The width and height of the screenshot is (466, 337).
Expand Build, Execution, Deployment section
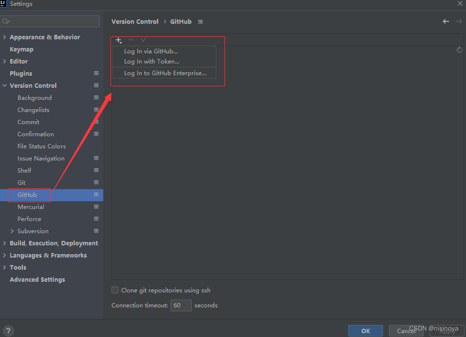click(4, 243)
